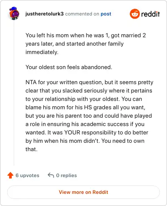
Task: Click the "reddit" wordmark text
Action: (150, 14)
